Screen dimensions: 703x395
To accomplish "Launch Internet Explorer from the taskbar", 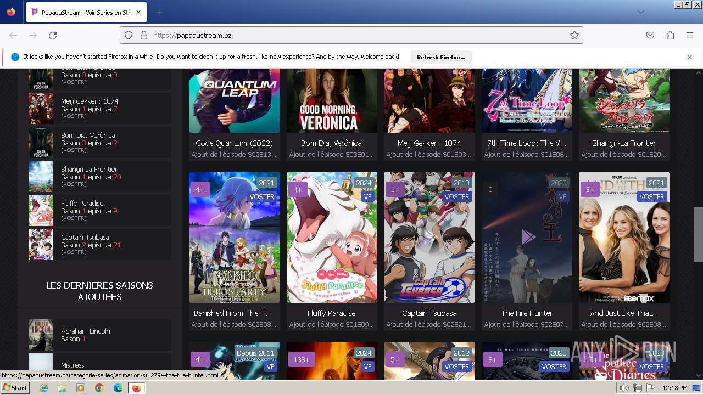I will tap(43, 388).
